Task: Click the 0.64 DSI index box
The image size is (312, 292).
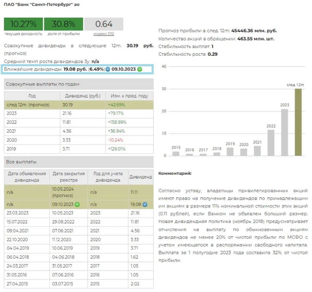Action: (104, 24)
